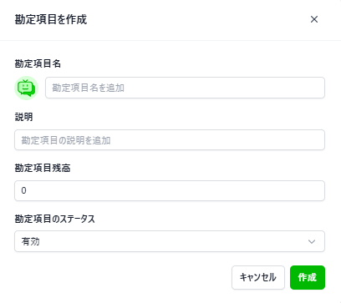Open the 勘定項目のステータス dropdown
Screen dimensions: 341x303
(x=170, y=241)
